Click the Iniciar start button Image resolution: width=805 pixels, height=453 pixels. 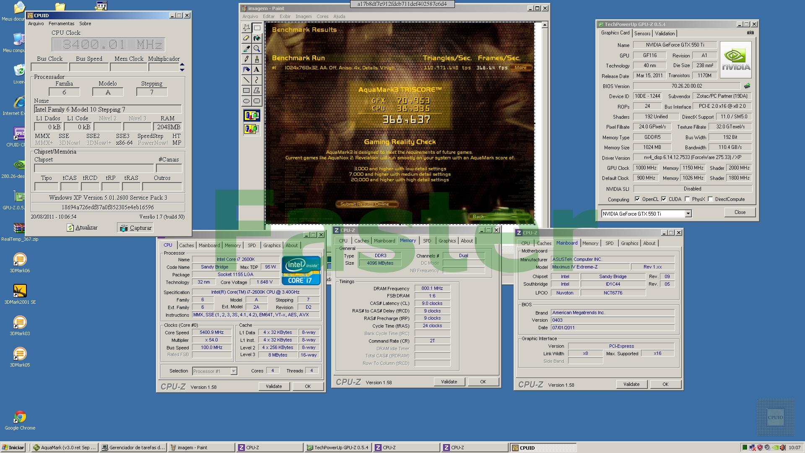tap(13, 448)
